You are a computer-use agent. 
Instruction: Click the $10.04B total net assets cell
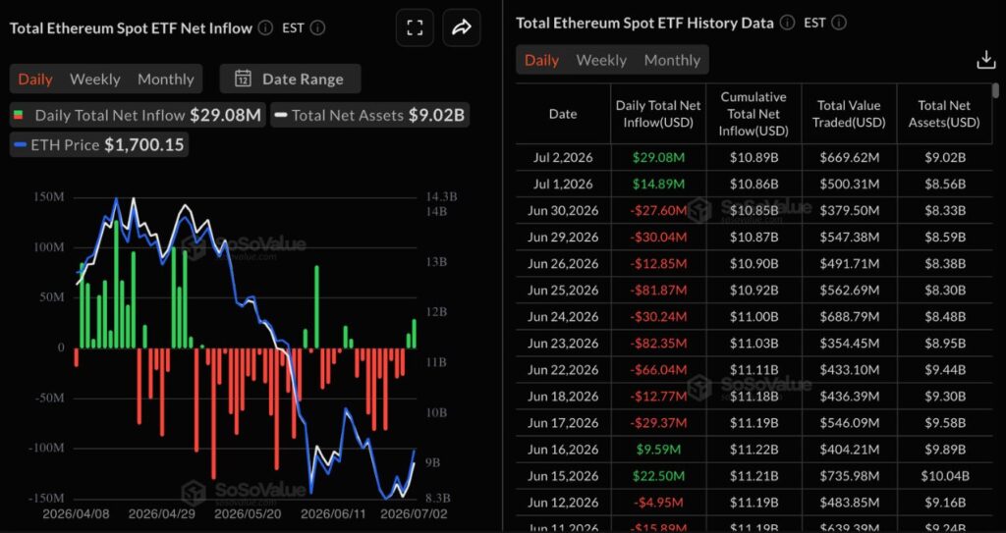click(x=944, y=476)
